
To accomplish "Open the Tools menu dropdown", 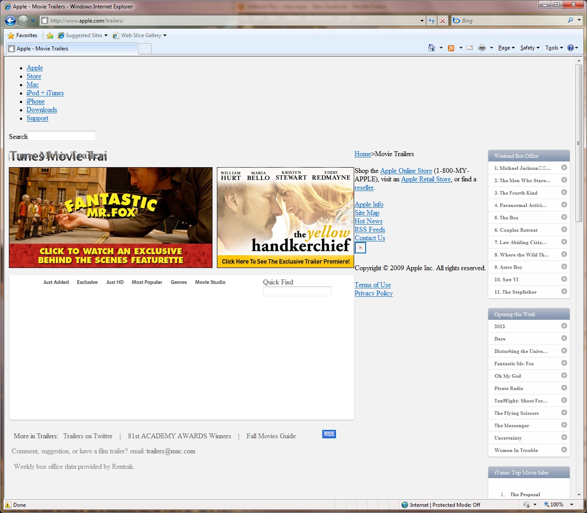I will [554, 48].
